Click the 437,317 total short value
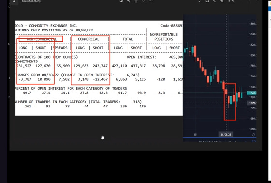271x183 pixels. pos(138,66)
